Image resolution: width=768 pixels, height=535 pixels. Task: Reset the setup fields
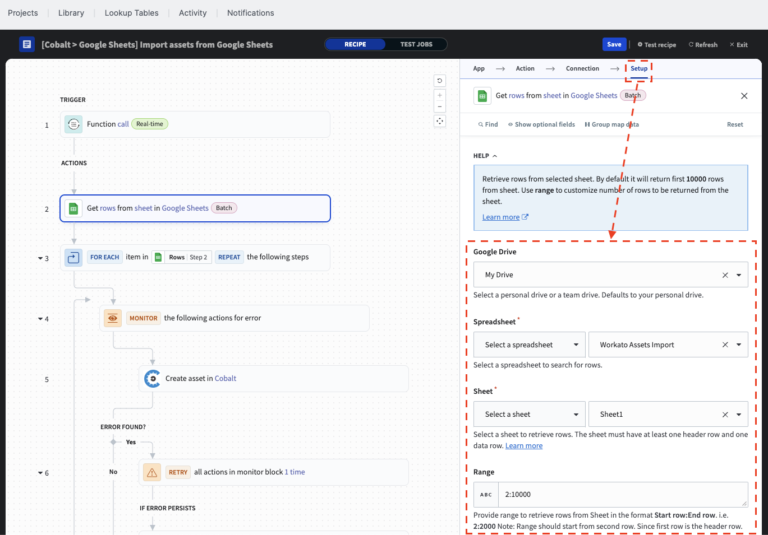point(735,124)
